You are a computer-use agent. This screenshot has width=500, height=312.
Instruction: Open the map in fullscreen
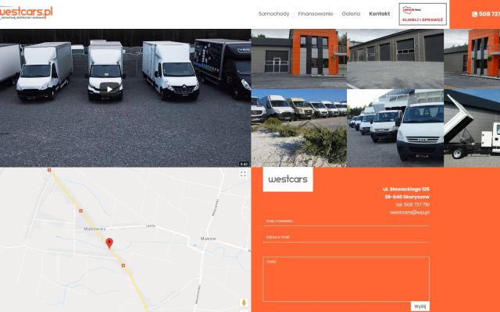(243, 174)
